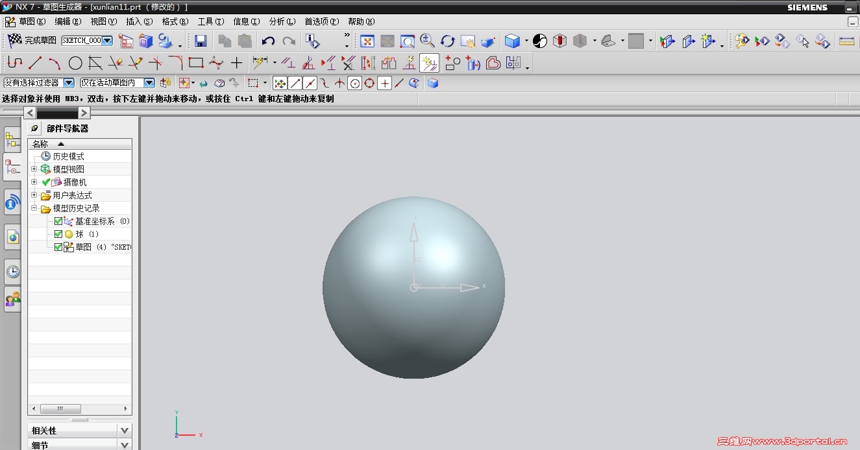The image size is (860, 450).
Task: Select the Point plus tool
Action: point(236,63)
